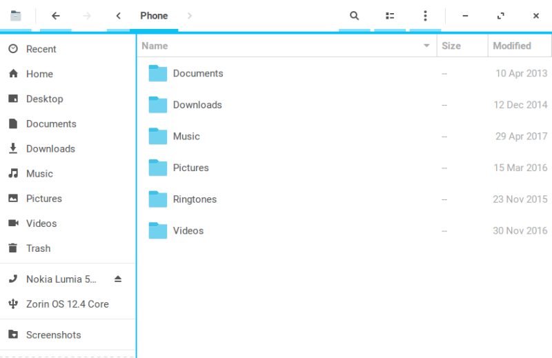Open Recent in the sidebar
Screen dimensions: 552x358
pos(68,49)
